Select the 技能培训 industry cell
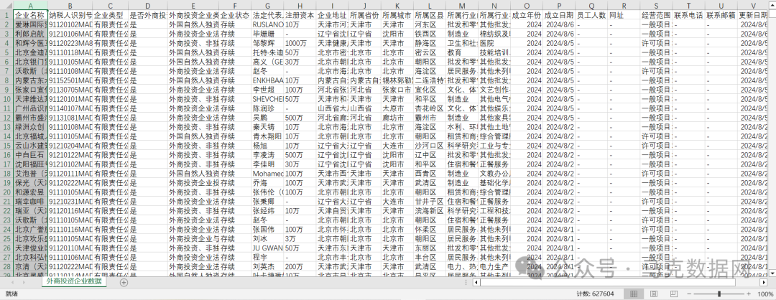 (494, 52)
